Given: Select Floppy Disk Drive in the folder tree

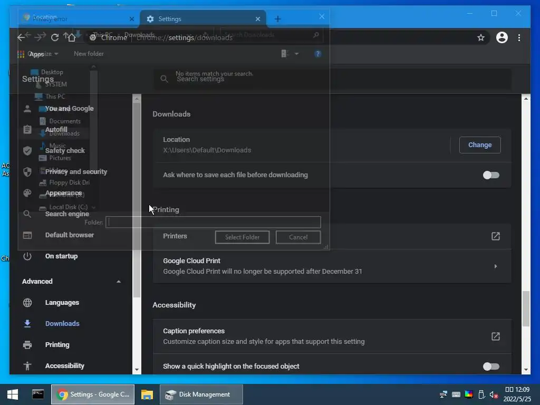Looking at the screenshot, I should coord(64,182).
